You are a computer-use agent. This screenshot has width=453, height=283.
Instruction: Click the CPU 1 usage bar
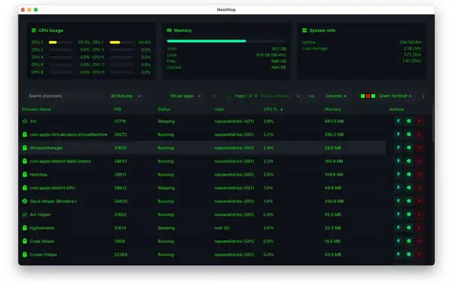click(x=121, y=42)
